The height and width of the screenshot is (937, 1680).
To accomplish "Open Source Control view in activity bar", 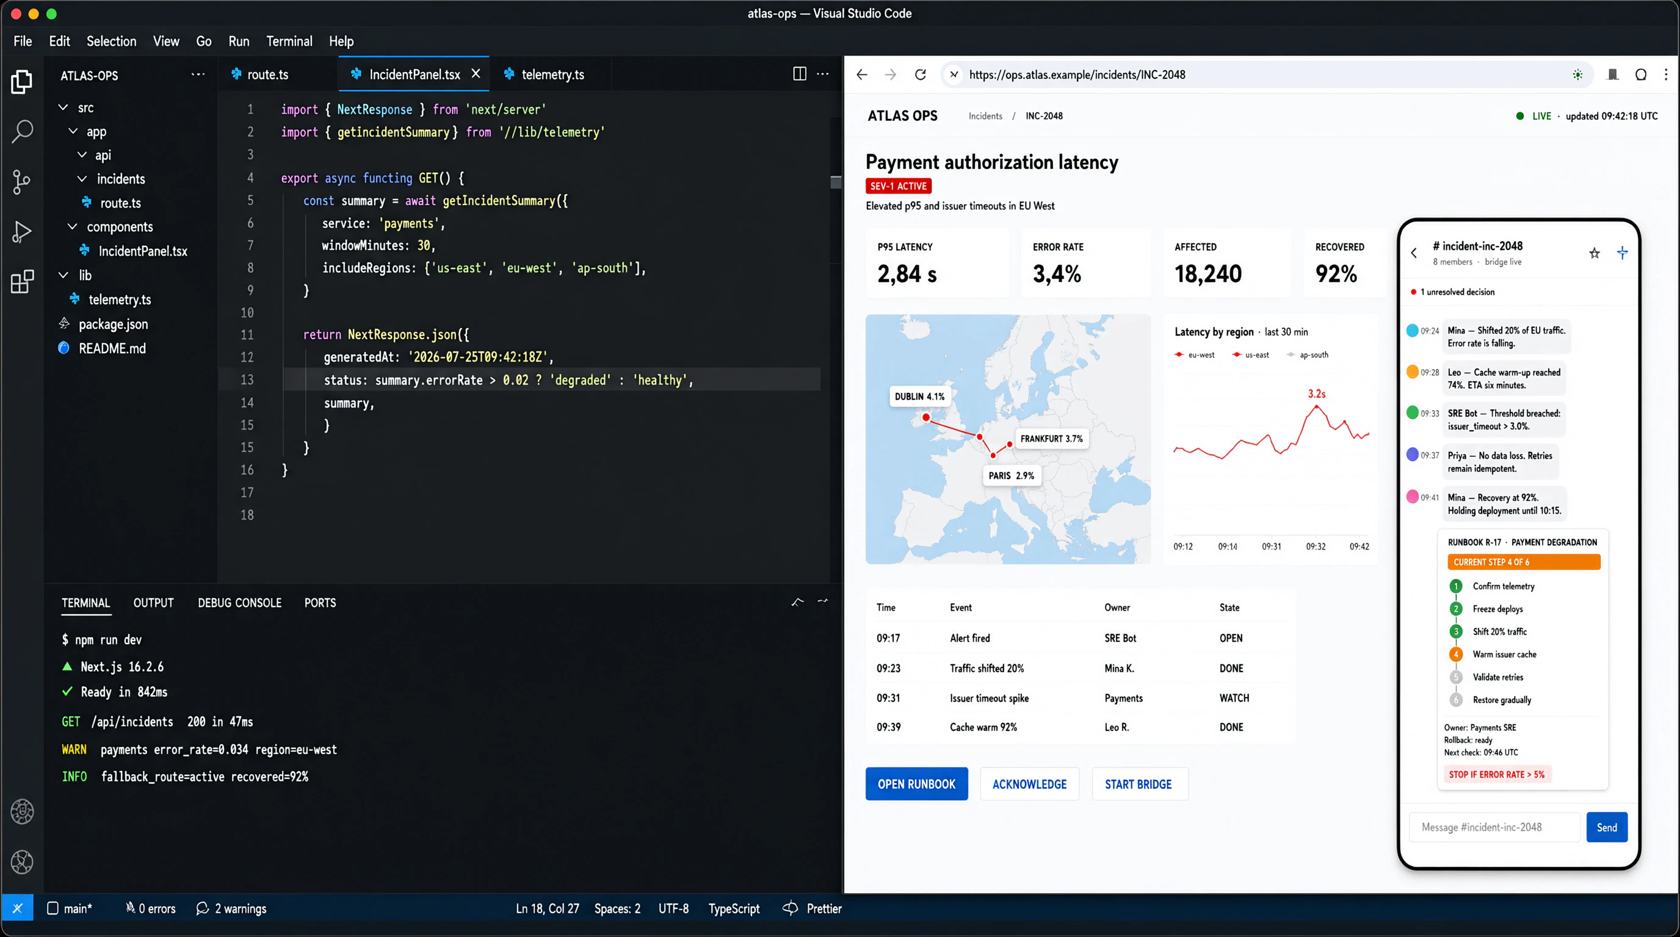I will 21,182.
